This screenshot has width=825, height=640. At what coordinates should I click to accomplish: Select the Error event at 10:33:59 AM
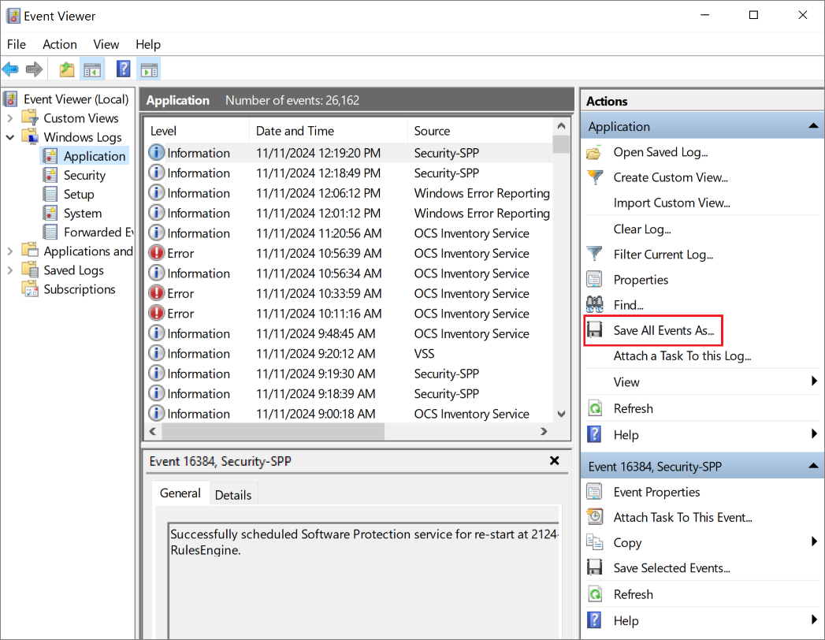350,294
